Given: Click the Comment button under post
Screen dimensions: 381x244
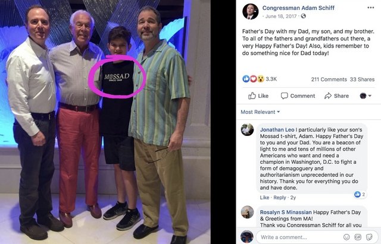Looking at the screenshot, I should point(298,96).
